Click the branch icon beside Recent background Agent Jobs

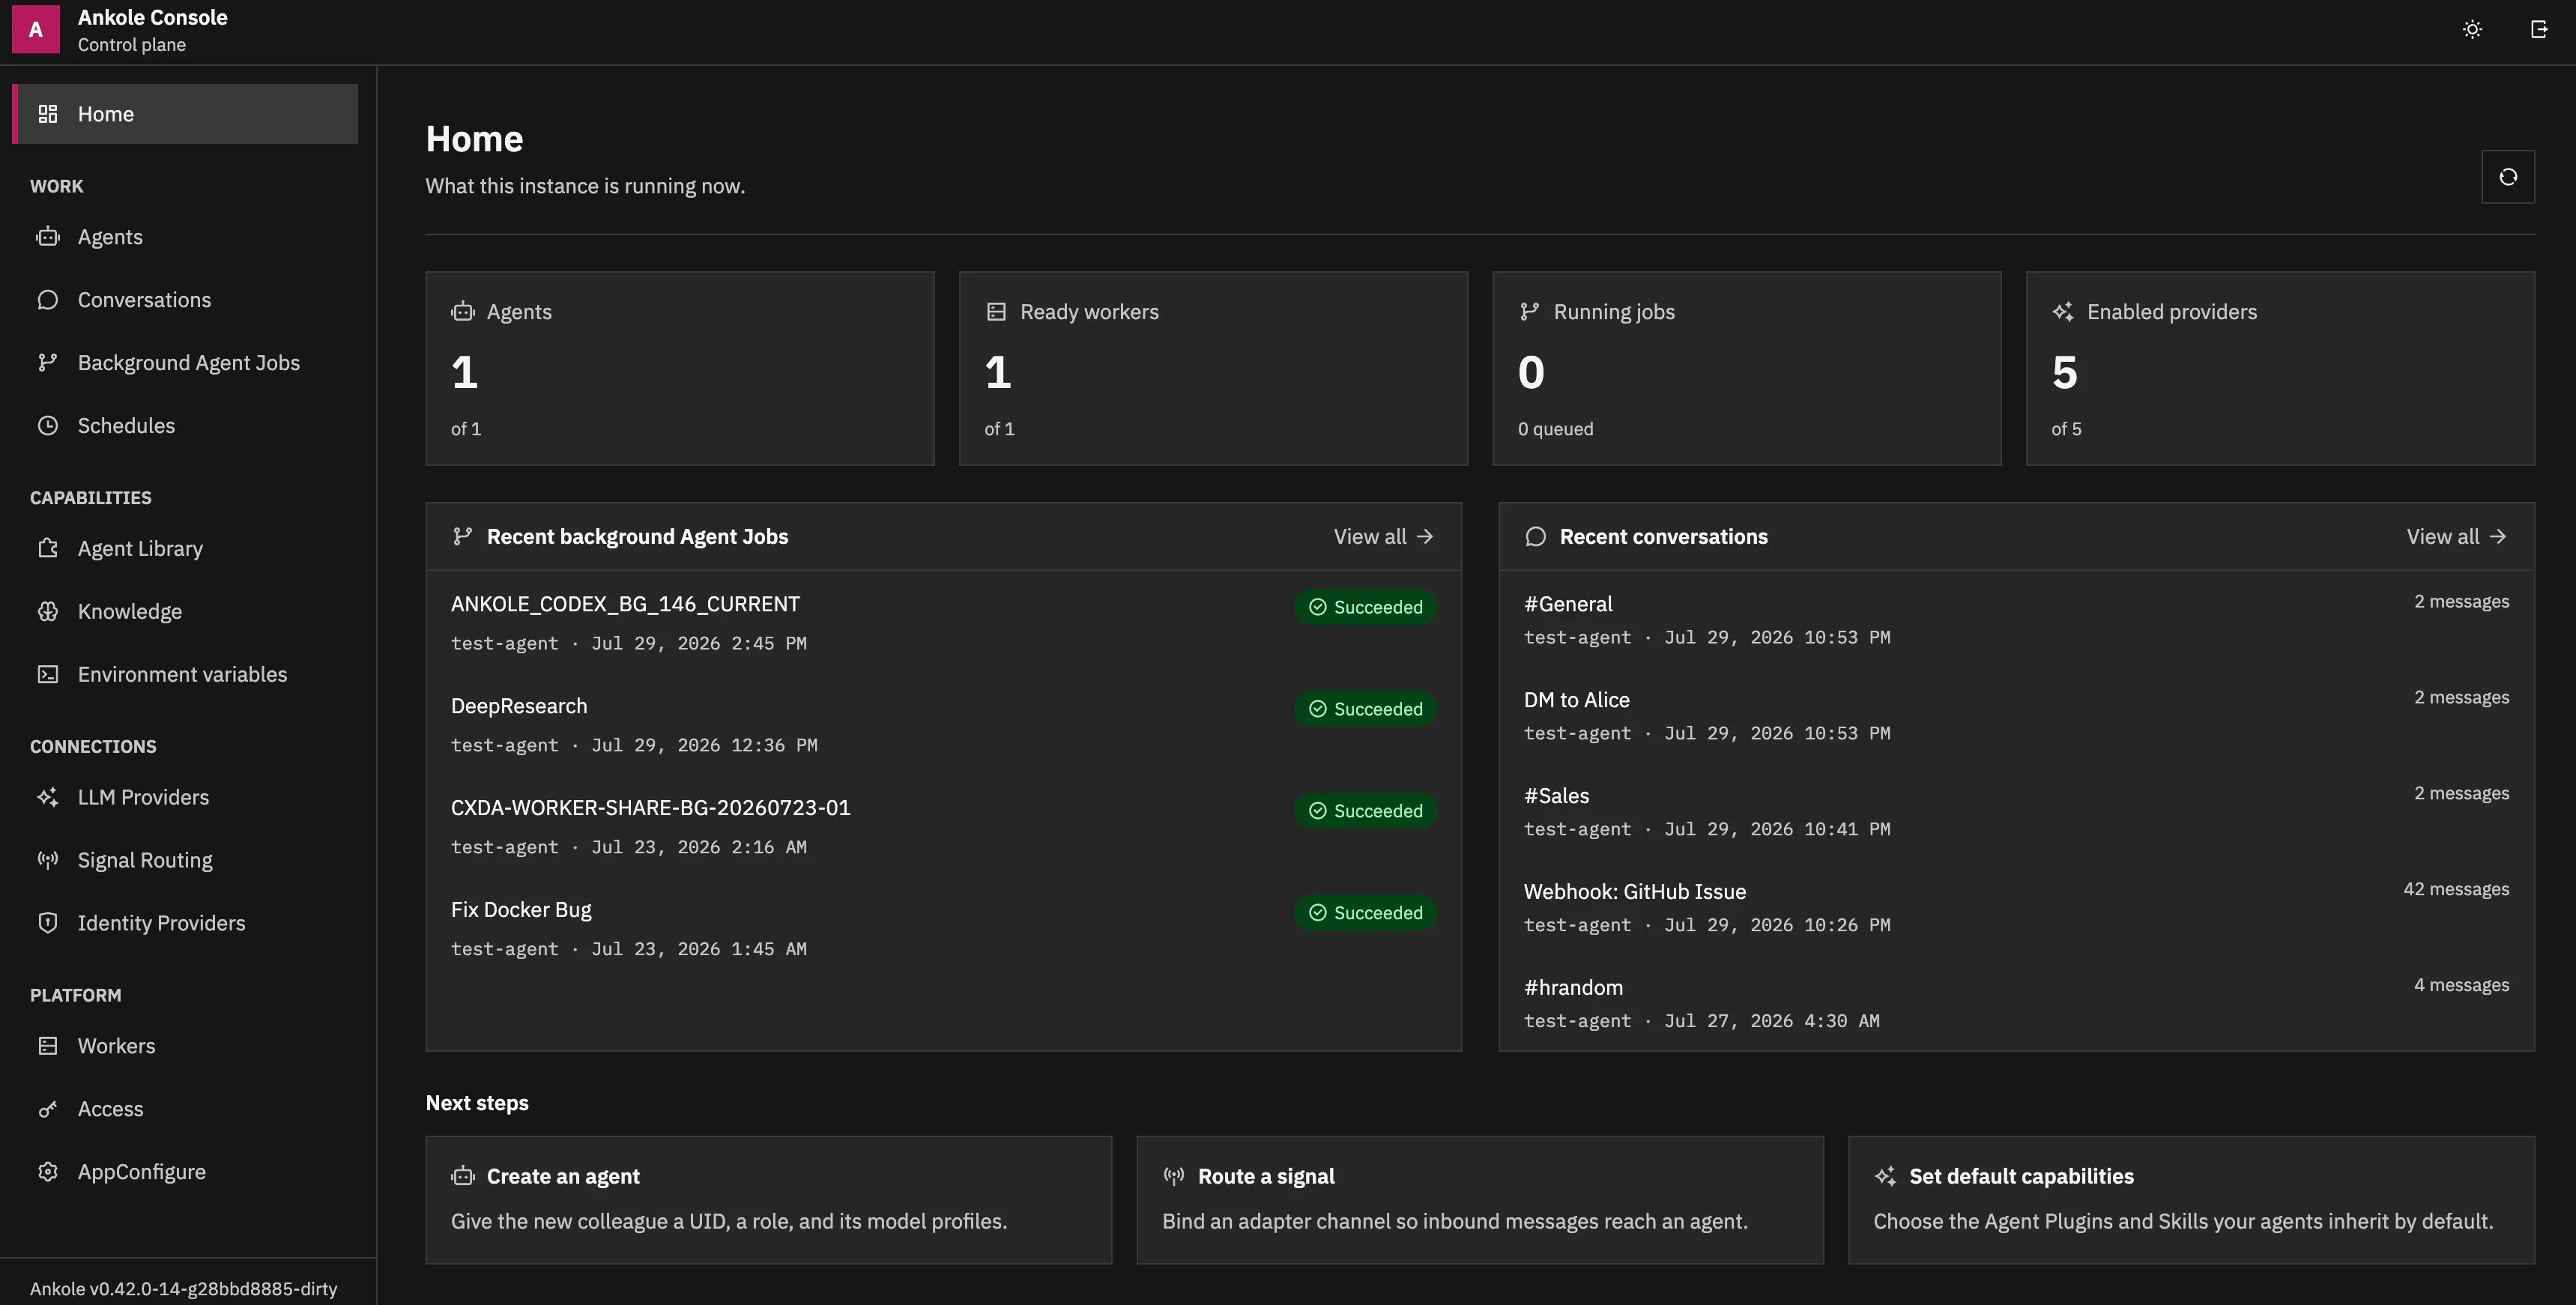pyautogui.click(x=462, y=537)
